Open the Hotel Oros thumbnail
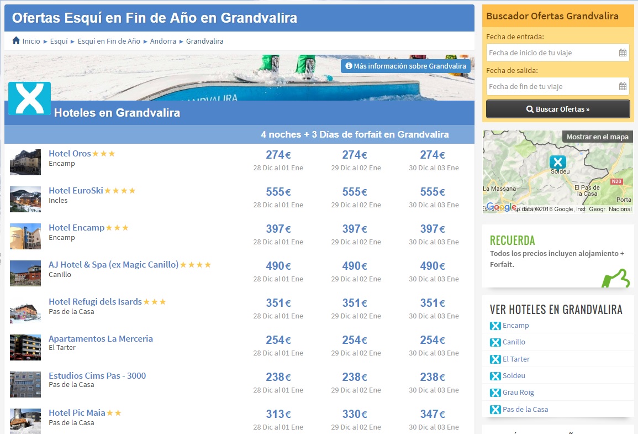The width and height of the screenshot is (638, 434). point(25,162)
